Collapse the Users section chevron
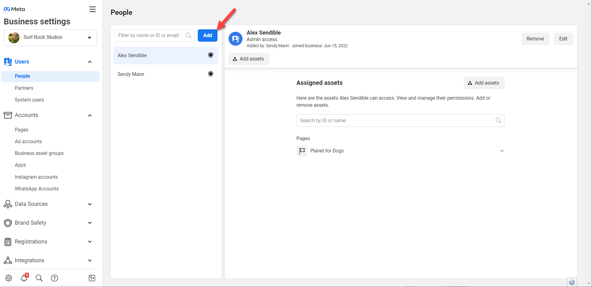Viewport: 592px width, 287px height. [90, 62]
